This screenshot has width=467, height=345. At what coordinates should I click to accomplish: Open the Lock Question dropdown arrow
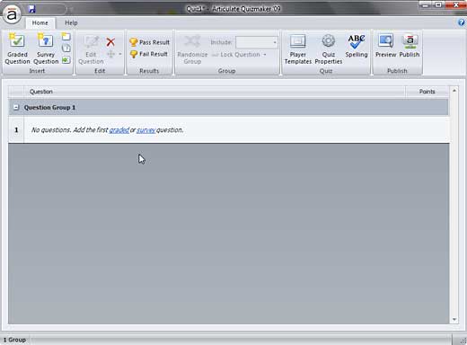pyautogui.click(x=265, y=55)
